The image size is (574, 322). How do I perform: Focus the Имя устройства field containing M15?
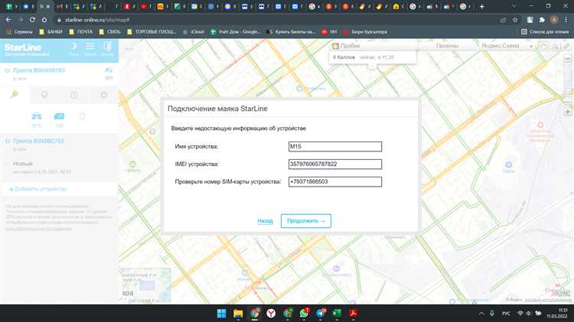pos(335,146)
